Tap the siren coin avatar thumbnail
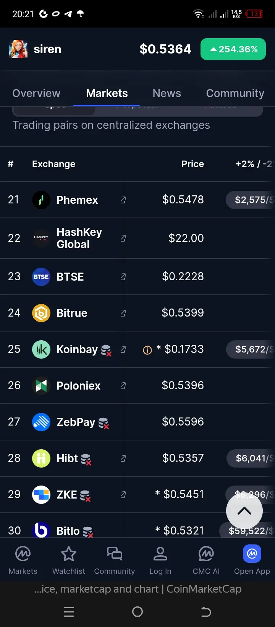 pos(18,49)
